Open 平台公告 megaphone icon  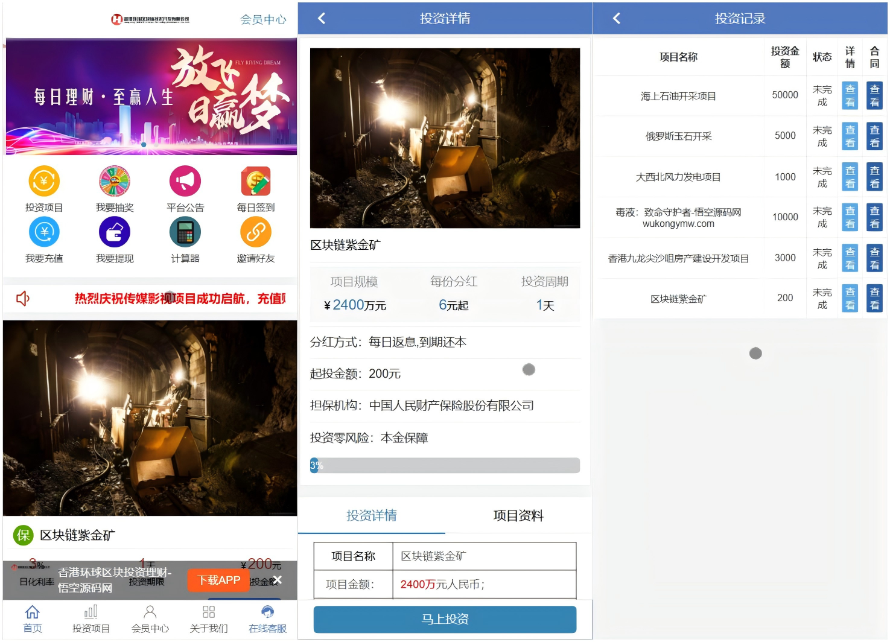click(x=185, y=181)
